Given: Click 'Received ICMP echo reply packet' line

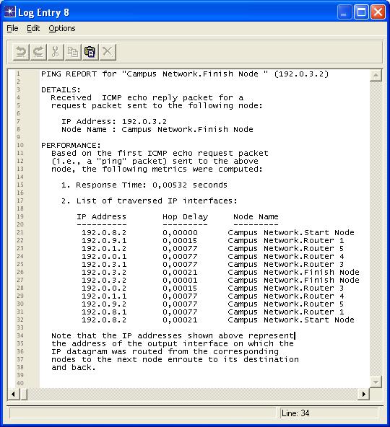Looking at the screenshot, I should tap(147, 97).
